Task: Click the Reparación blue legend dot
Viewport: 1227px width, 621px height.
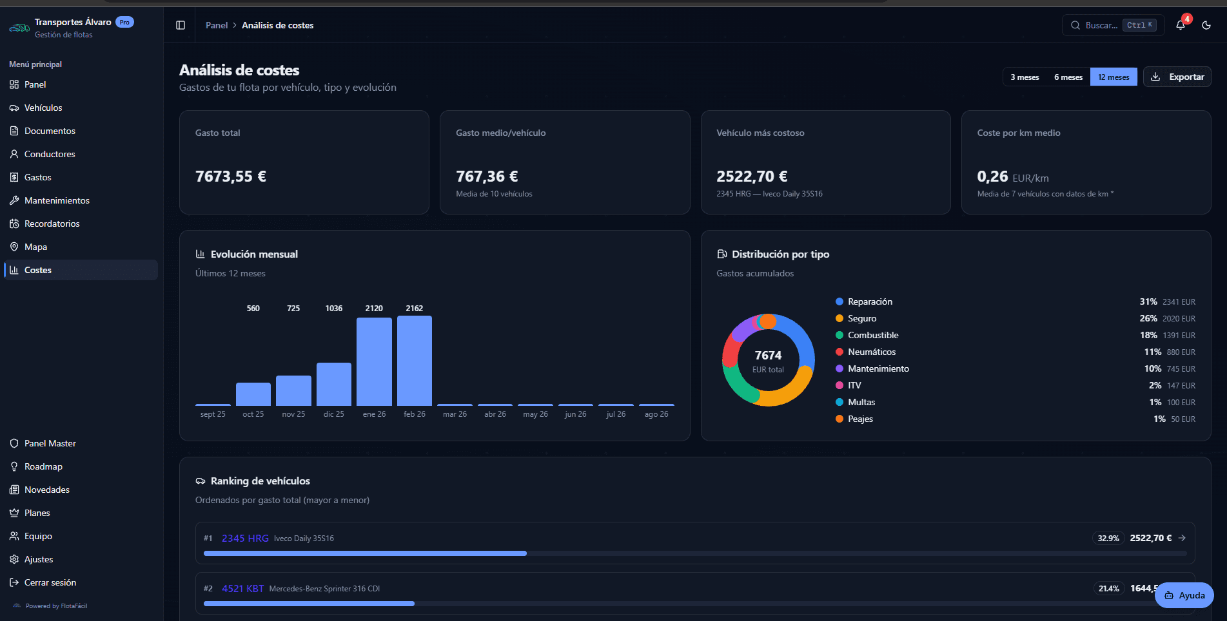Action: click(x=839, y=301)
